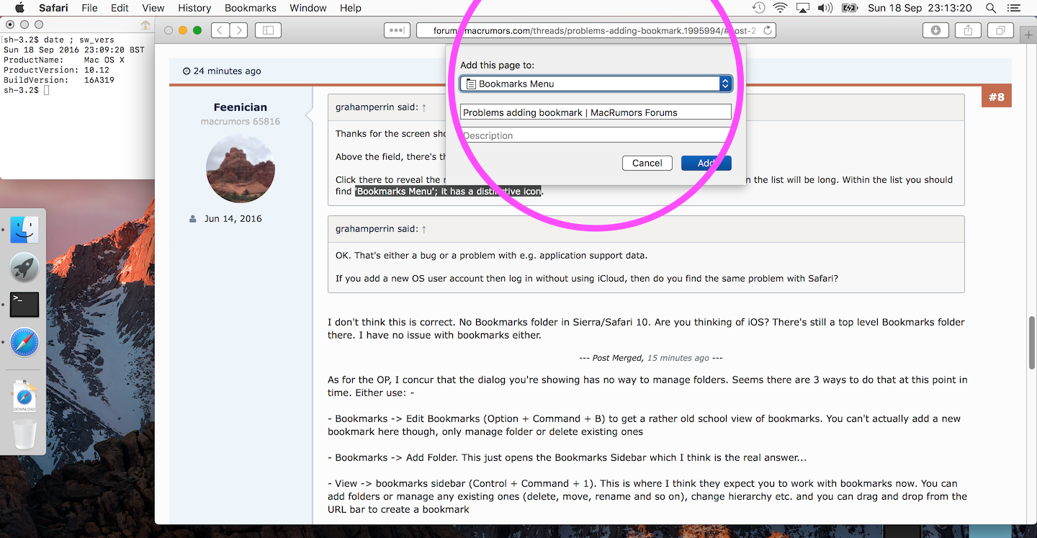Open the Trash in the Dock
The width and height of the screenshot is (1037, 538).
click(x=24, y=434)
